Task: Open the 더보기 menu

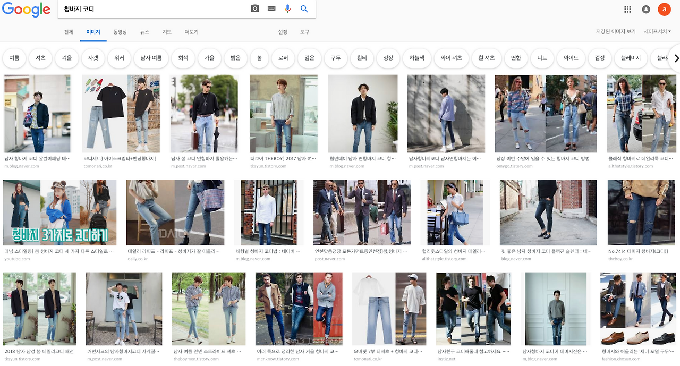Action: point(191,32)
